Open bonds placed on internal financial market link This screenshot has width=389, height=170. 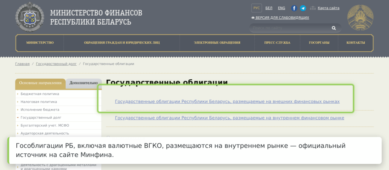click(x=229, y=118)
